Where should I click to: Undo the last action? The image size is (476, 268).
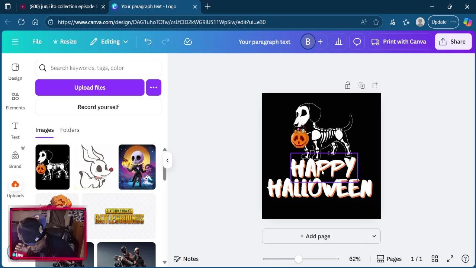(148, 42)
